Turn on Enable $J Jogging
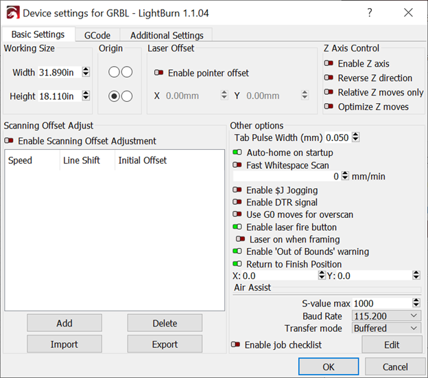This screenshot has width=428, height=378. coord(237,190)
